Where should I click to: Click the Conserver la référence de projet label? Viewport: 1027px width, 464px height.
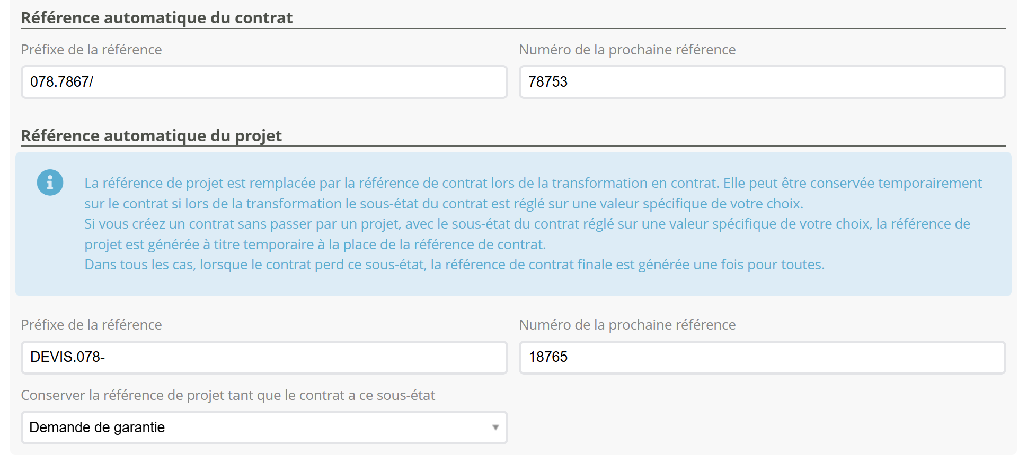[x=228, y=395]
